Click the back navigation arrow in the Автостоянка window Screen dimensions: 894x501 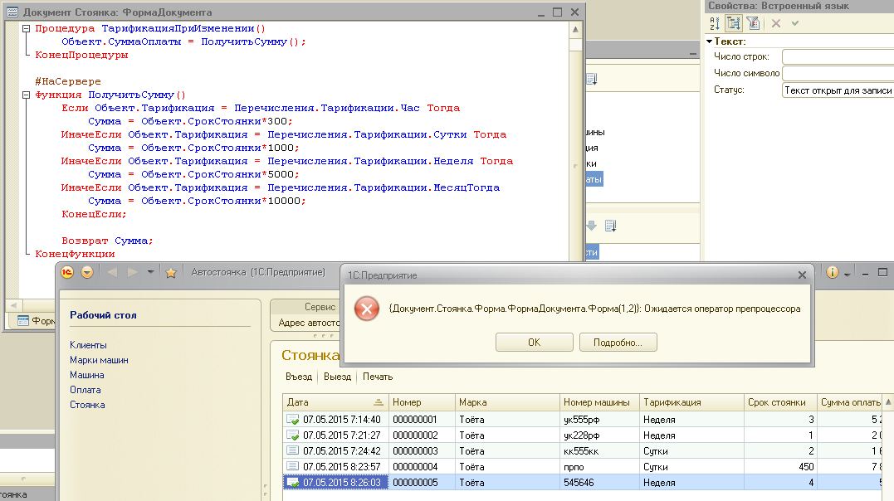[112, 272]
